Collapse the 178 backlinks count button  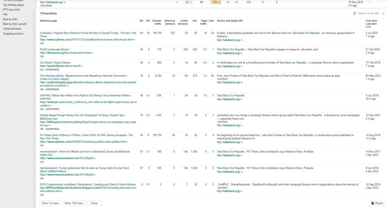[x=216, y=2]
